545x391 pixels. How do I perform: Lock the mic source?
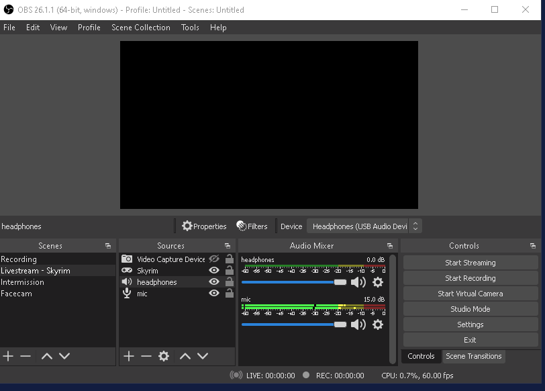click(230, 293)
